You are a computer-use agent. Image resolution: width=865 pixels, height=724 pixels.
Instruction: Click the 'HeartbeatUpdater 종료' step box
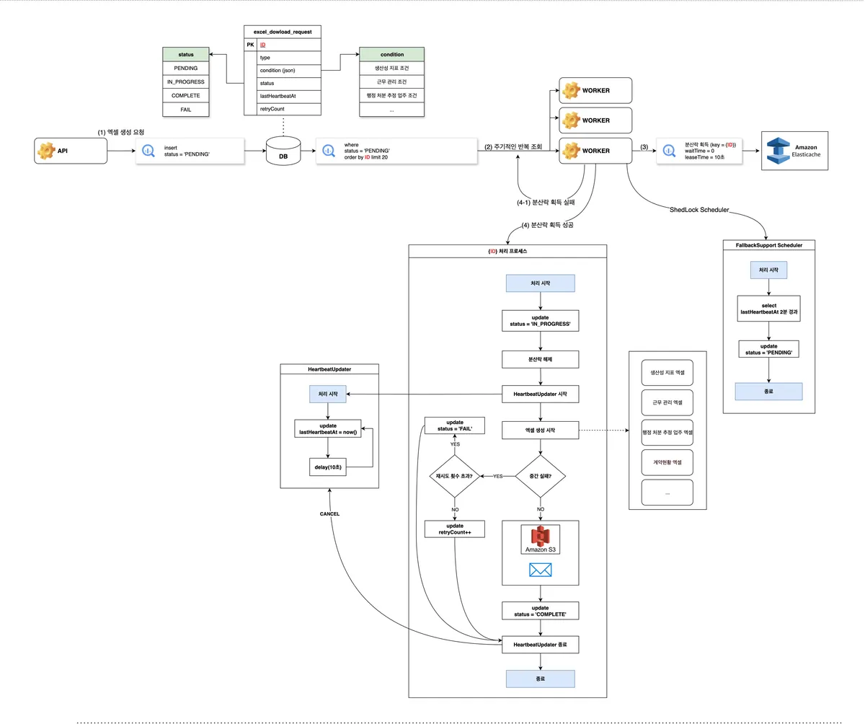tap(541, 644)
